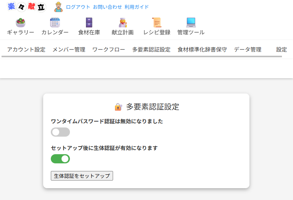Open the 食材標準化辞書保守 tab
This screenshot has height=200, width=293.
[x=202, y=50]
